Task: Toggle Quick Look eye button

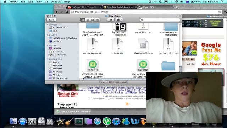Action: click(x=111, y=20)
